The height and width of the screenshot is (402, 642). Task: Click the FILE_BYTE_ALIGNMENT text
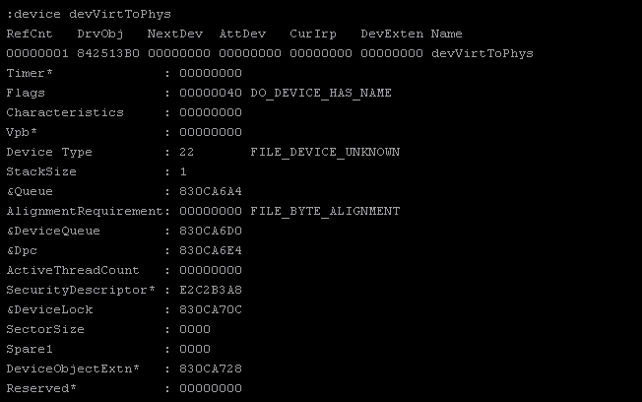[x=325, y=211]
